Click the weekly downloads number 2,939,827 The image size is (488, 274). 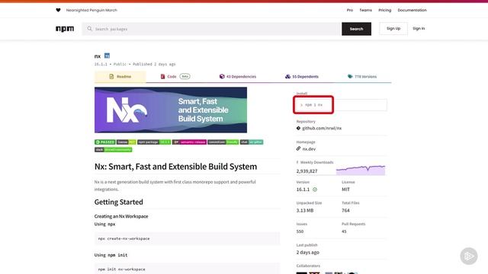coord(307,171)
